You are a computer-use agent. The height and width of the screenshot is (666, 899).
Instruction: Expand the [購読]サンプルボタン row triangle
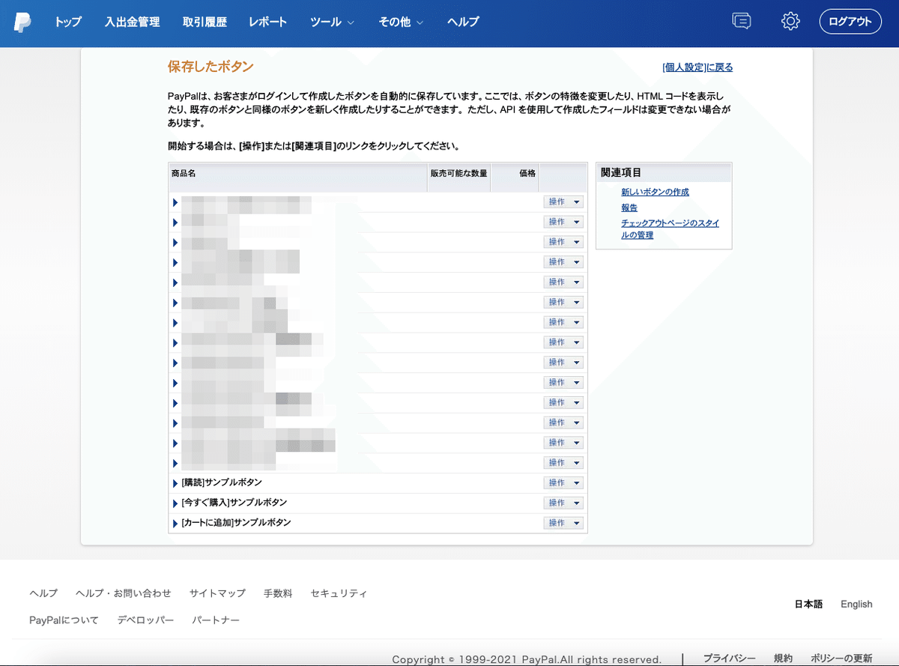(175, 483)
